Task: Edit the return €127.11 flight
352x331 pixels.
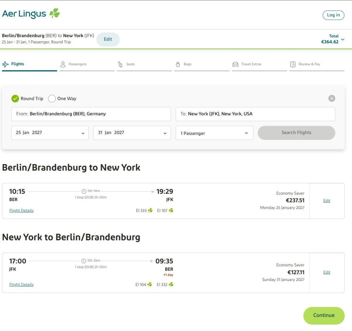Action: click(327, 272)
